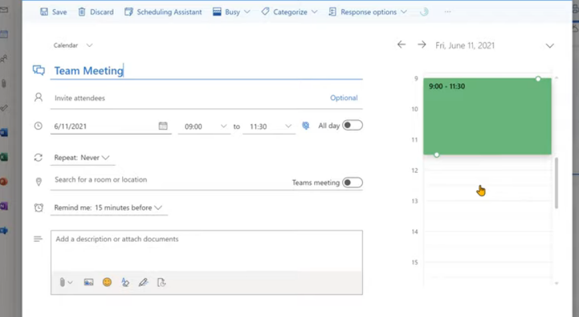Open the emoji smiley picker
Screen dimensions: 579x317
[x=107, y=282]
